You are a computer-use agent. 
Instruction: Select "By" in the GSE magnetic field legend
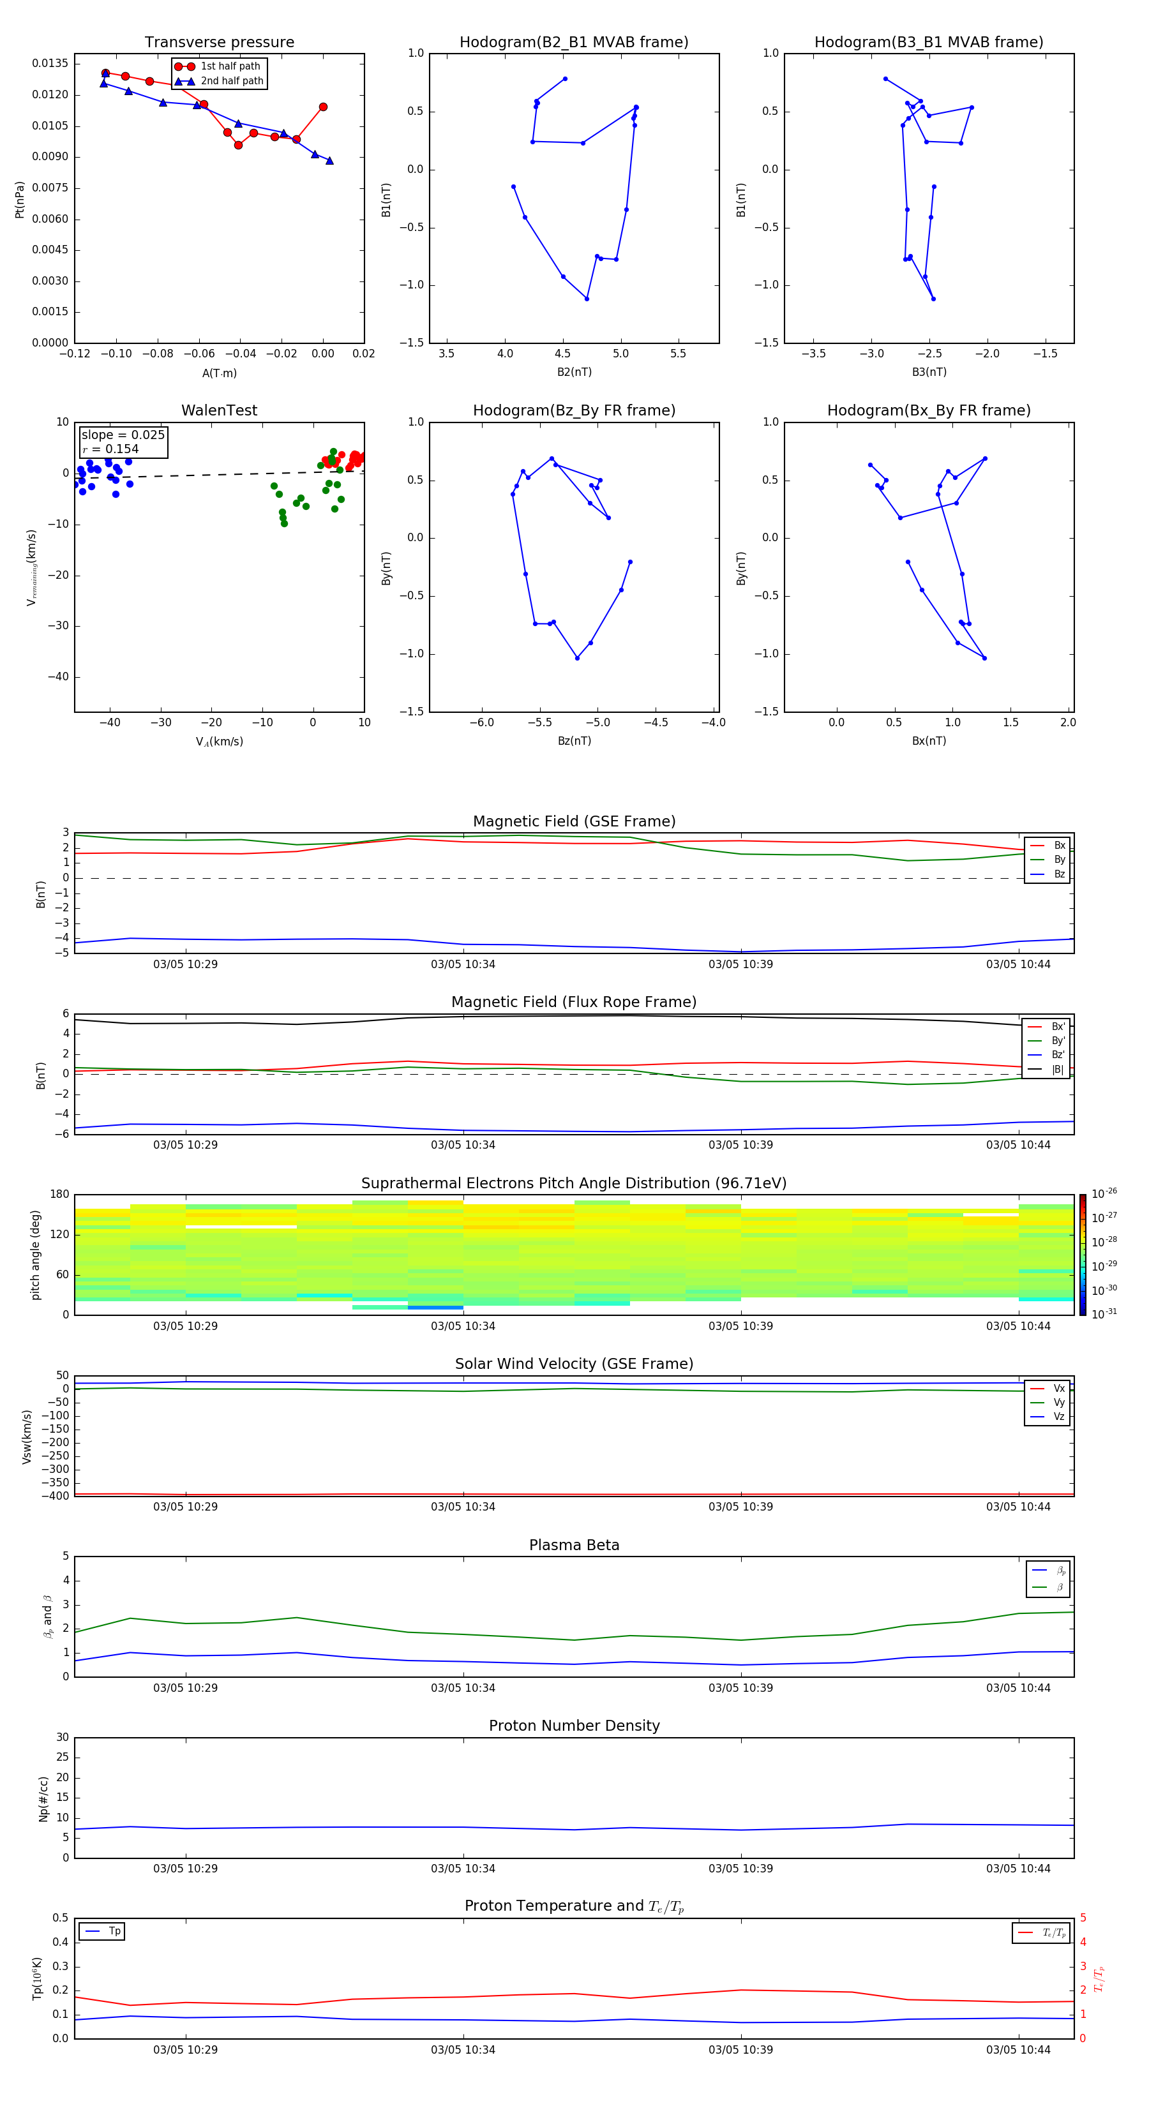1048,859
